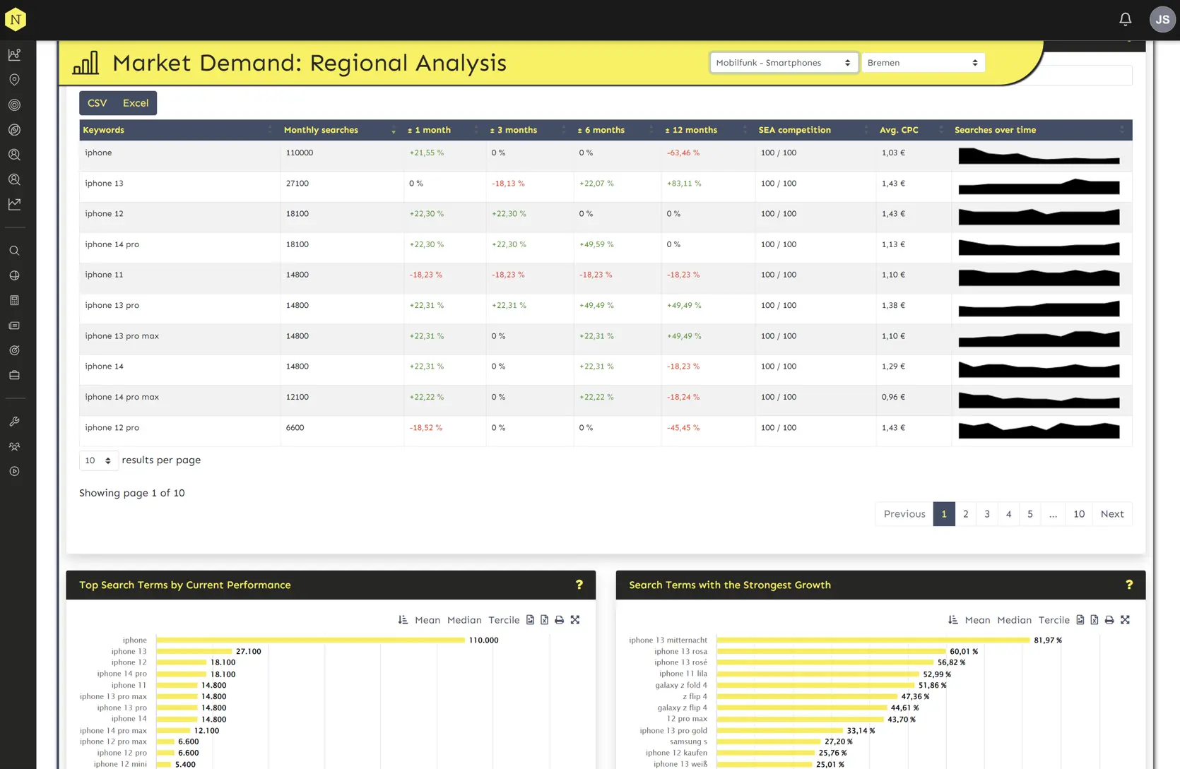Show help for Top Search Terms panel
Image resolution: width=1180 pixels, height=769 pixels.
[579, 585]
